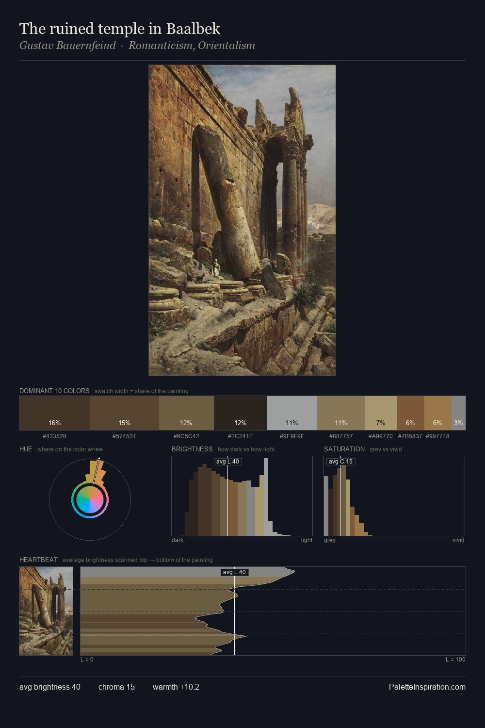This screenshot has height=728, width=485.
Task: Click the L = 0 axis label
Action: [x=87, y=660]
